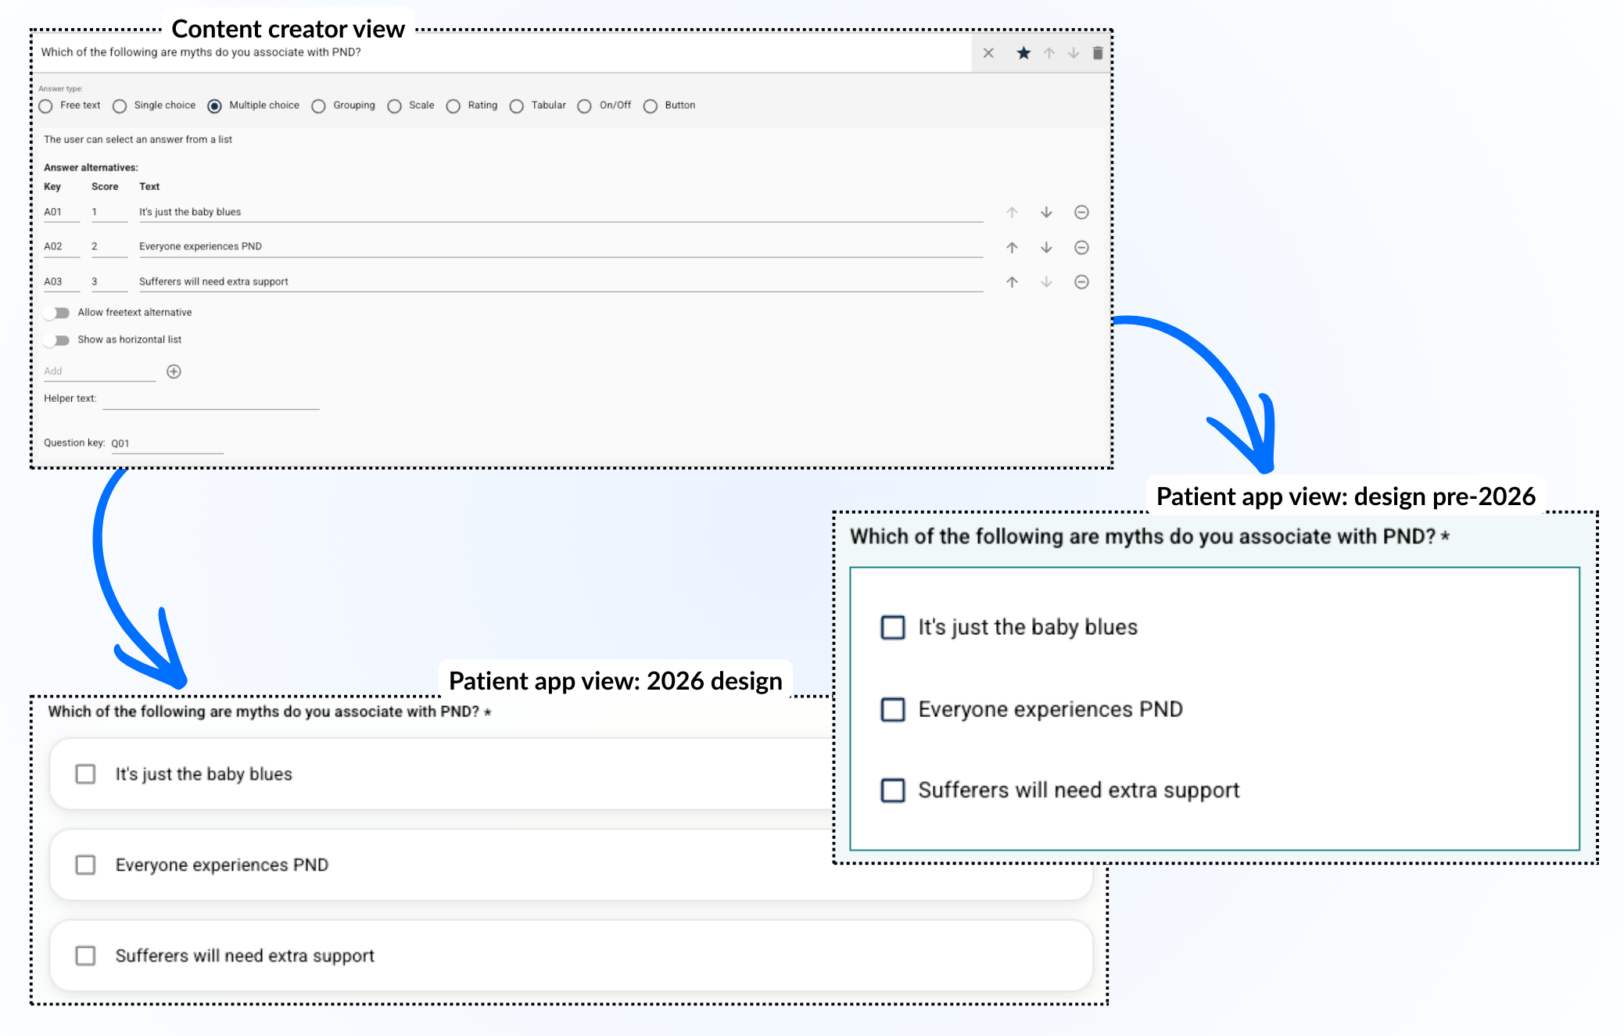The image size is (1624, 1036).
Task: Click the plus icon to add alternative
Action: [x=174, y=371]
